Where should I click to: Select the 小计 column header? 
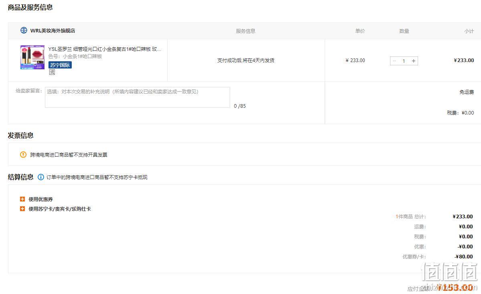coord(469,31)
